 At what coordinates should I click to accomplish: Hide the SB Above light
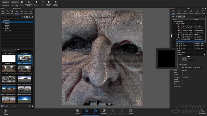click(x=177, y=45)
